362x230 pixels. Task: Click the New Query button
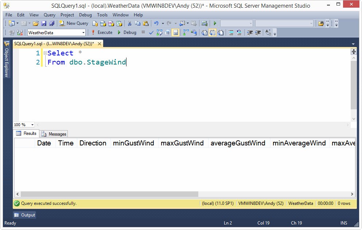tap(74, 23)
